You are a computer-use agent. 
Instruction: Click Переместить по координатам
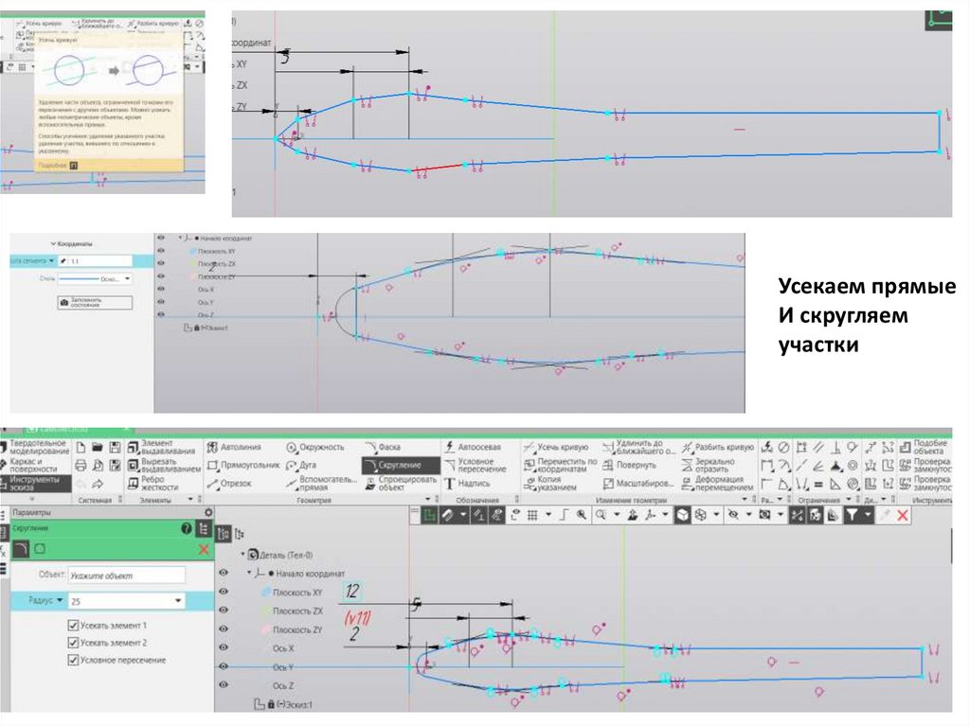point(560,465)
